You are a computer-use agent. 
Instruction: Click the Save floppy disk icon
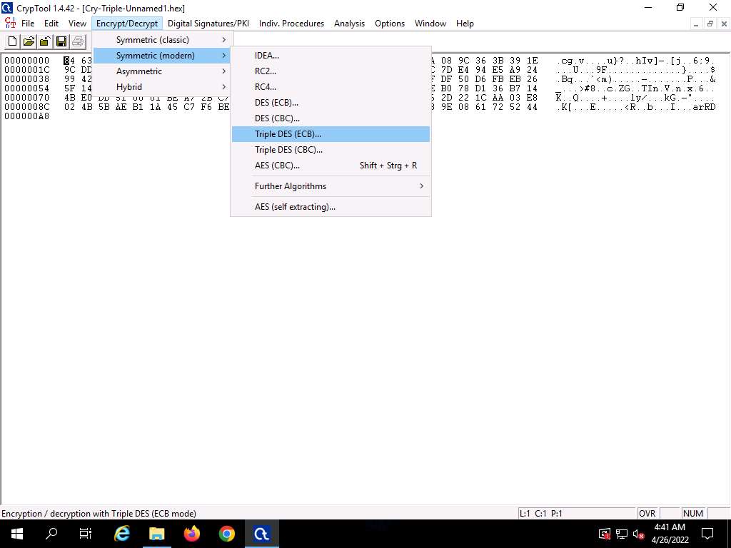pyautogui.click(x=61, y=41)
